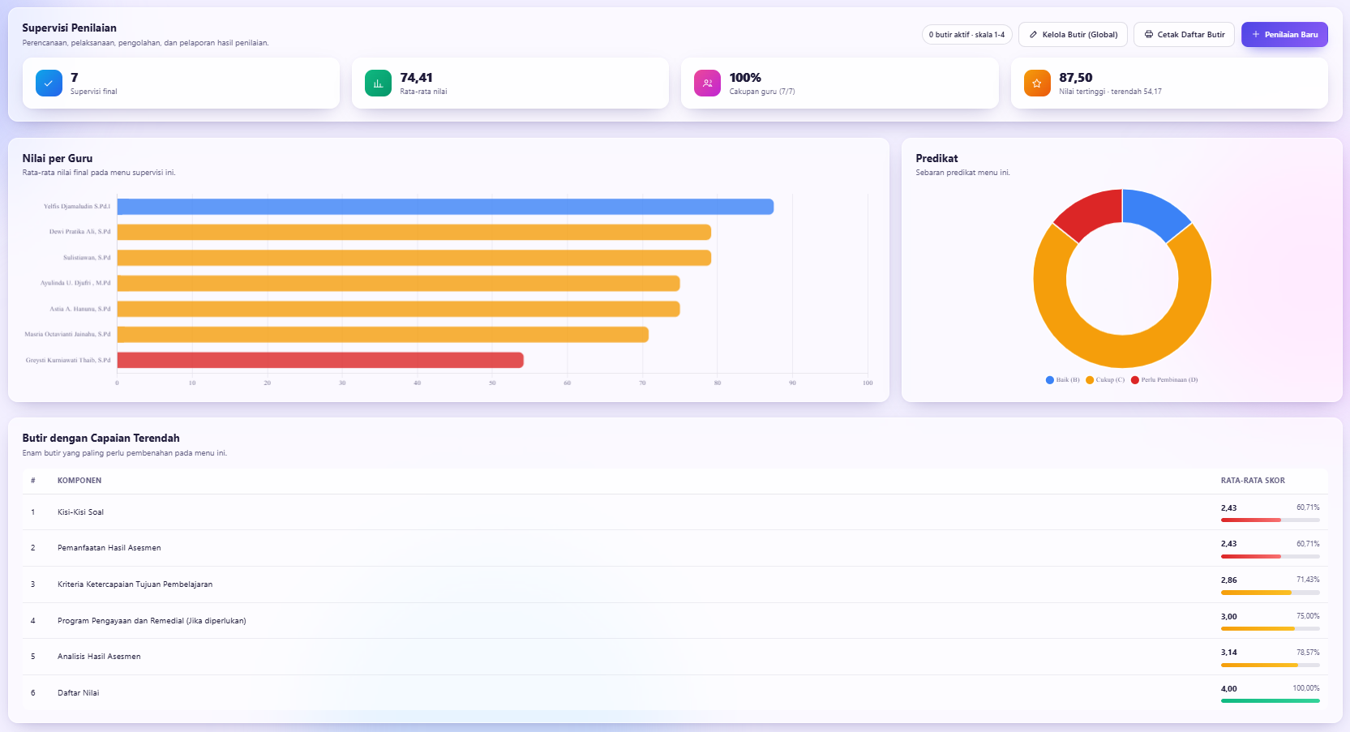Select the Daftar Nilai row
The image size is (1350, 732).
(675, 693)
